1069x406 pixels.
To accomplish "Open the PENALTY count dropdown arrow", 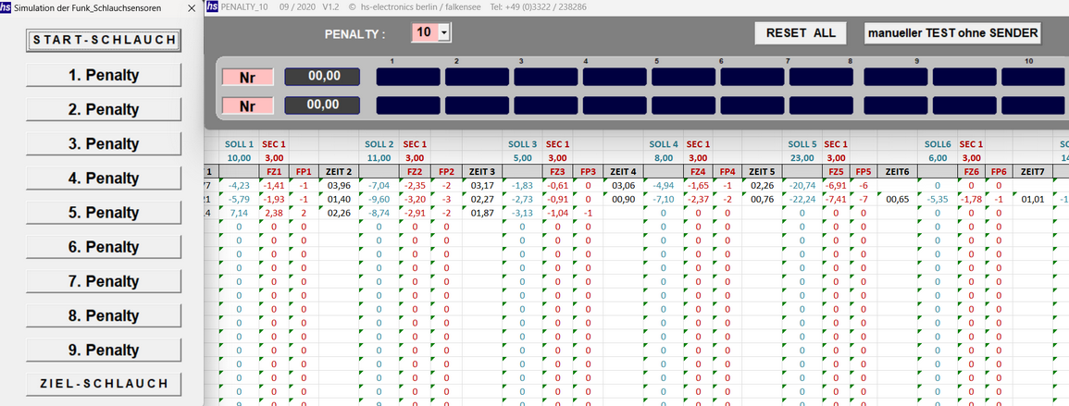I will pyautogui.click(x=444, y=33).
